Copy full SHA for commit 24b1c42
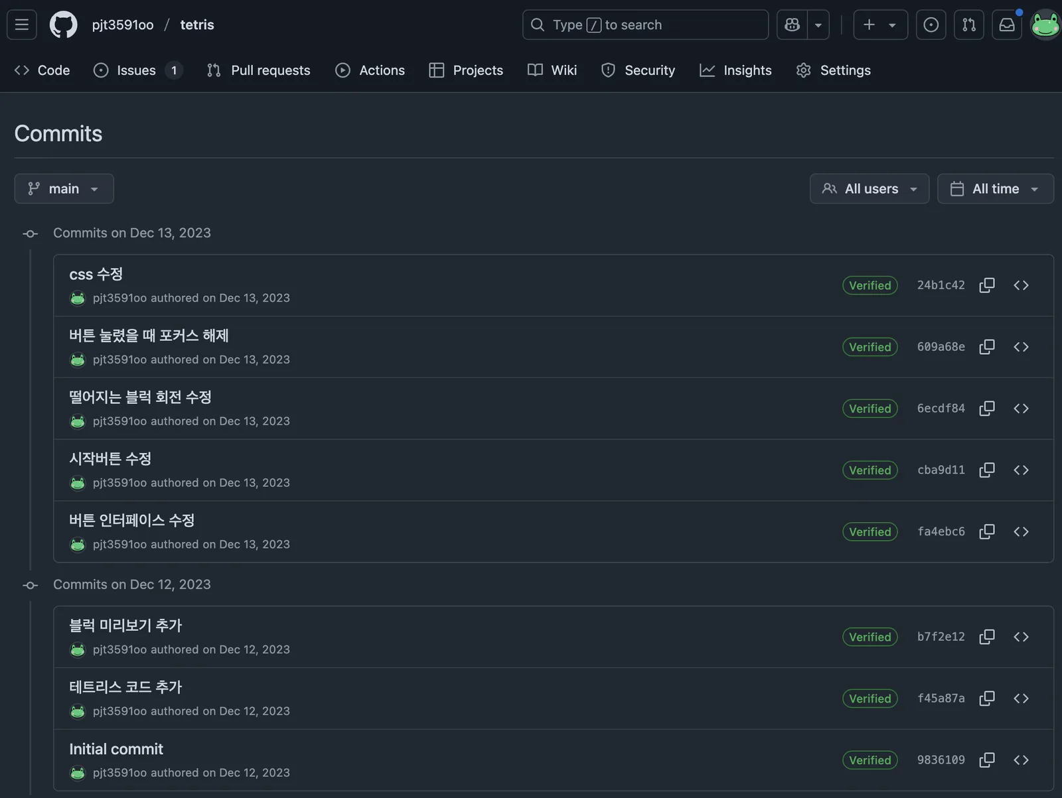The width and height of the screenshot is (1062, 798). [987, 285]
